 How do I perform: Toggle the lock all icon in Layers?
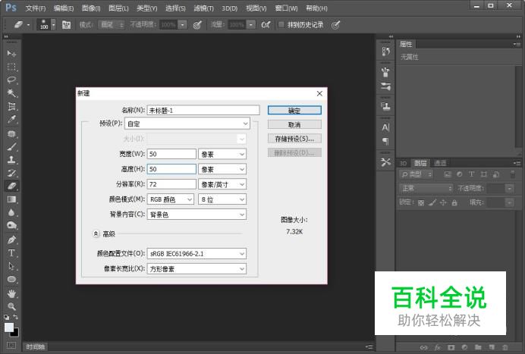454,202
